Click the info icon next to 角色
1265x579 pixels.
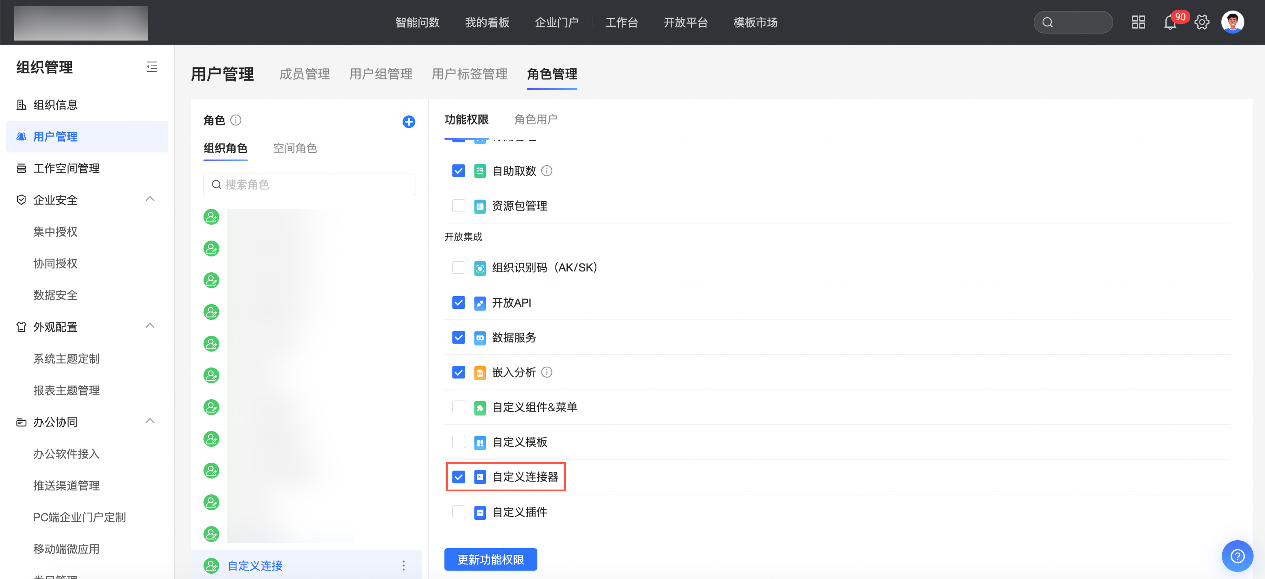(236, 120)
